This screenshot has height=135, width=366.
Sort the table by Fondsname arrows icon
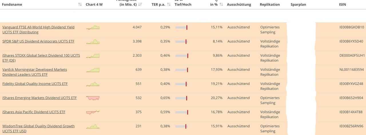coord(80,5)
